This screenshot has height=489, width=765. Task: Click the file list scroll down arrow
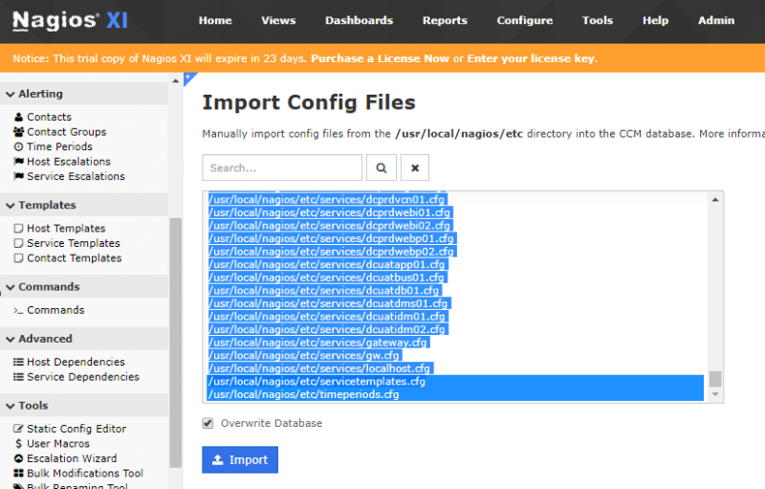tap(715, 394)
